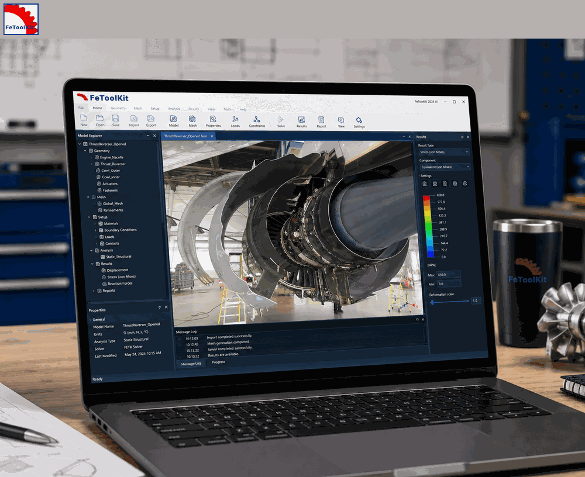This screenshot has width=585, height=477.
Task: Click the Export toolbar icon
Action: tap(151, 119)
